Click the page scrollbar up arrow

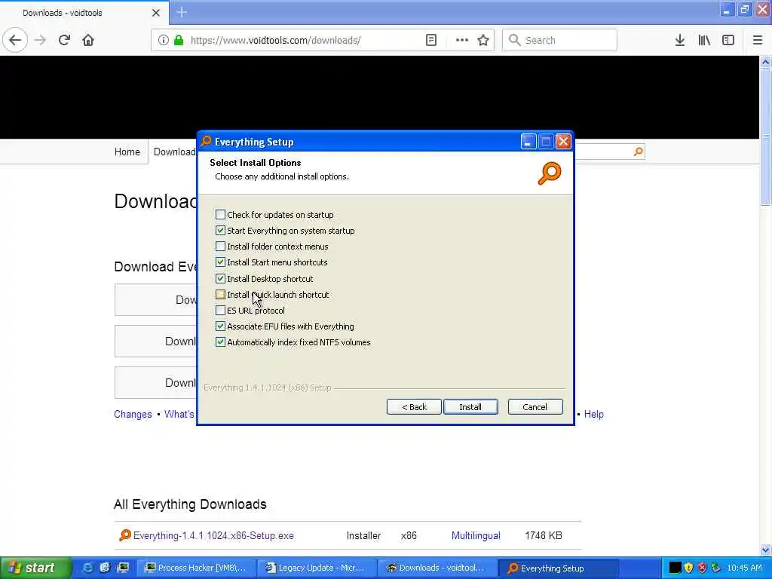click(765, 62)
